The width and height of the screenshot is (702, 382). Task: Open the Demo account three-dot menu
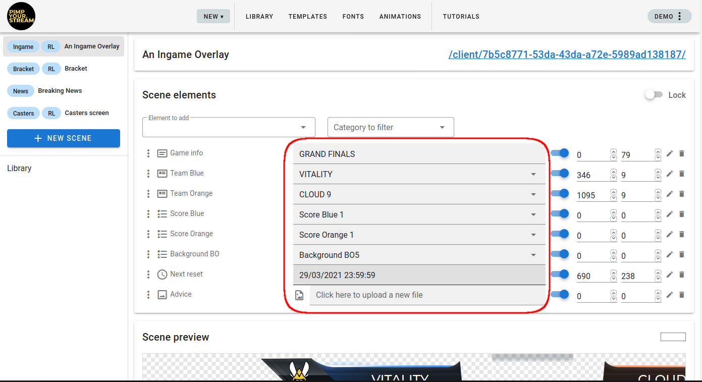click(x=679, y=16)
